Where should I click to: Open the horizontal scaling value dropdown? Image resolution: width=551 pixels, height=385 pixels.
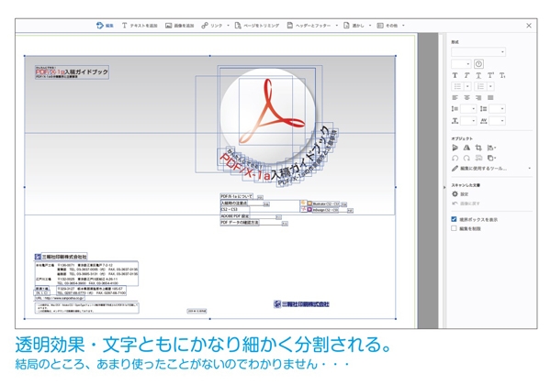pos(468,121)
